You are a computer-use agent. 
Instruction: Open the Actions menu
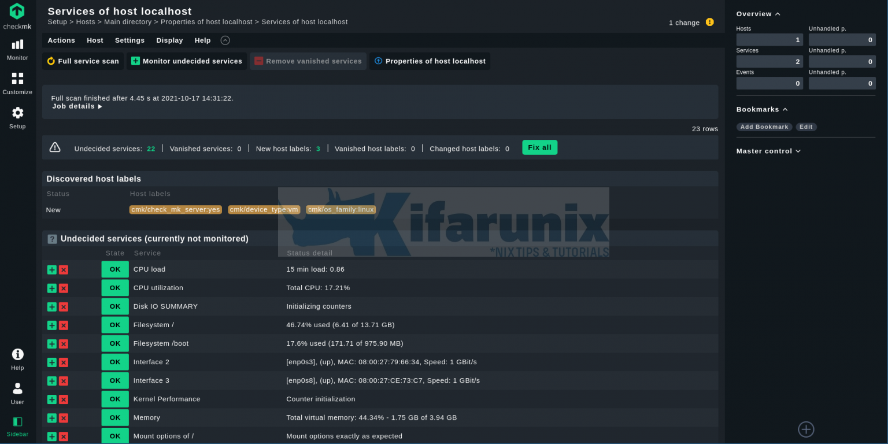coord(61,40)
